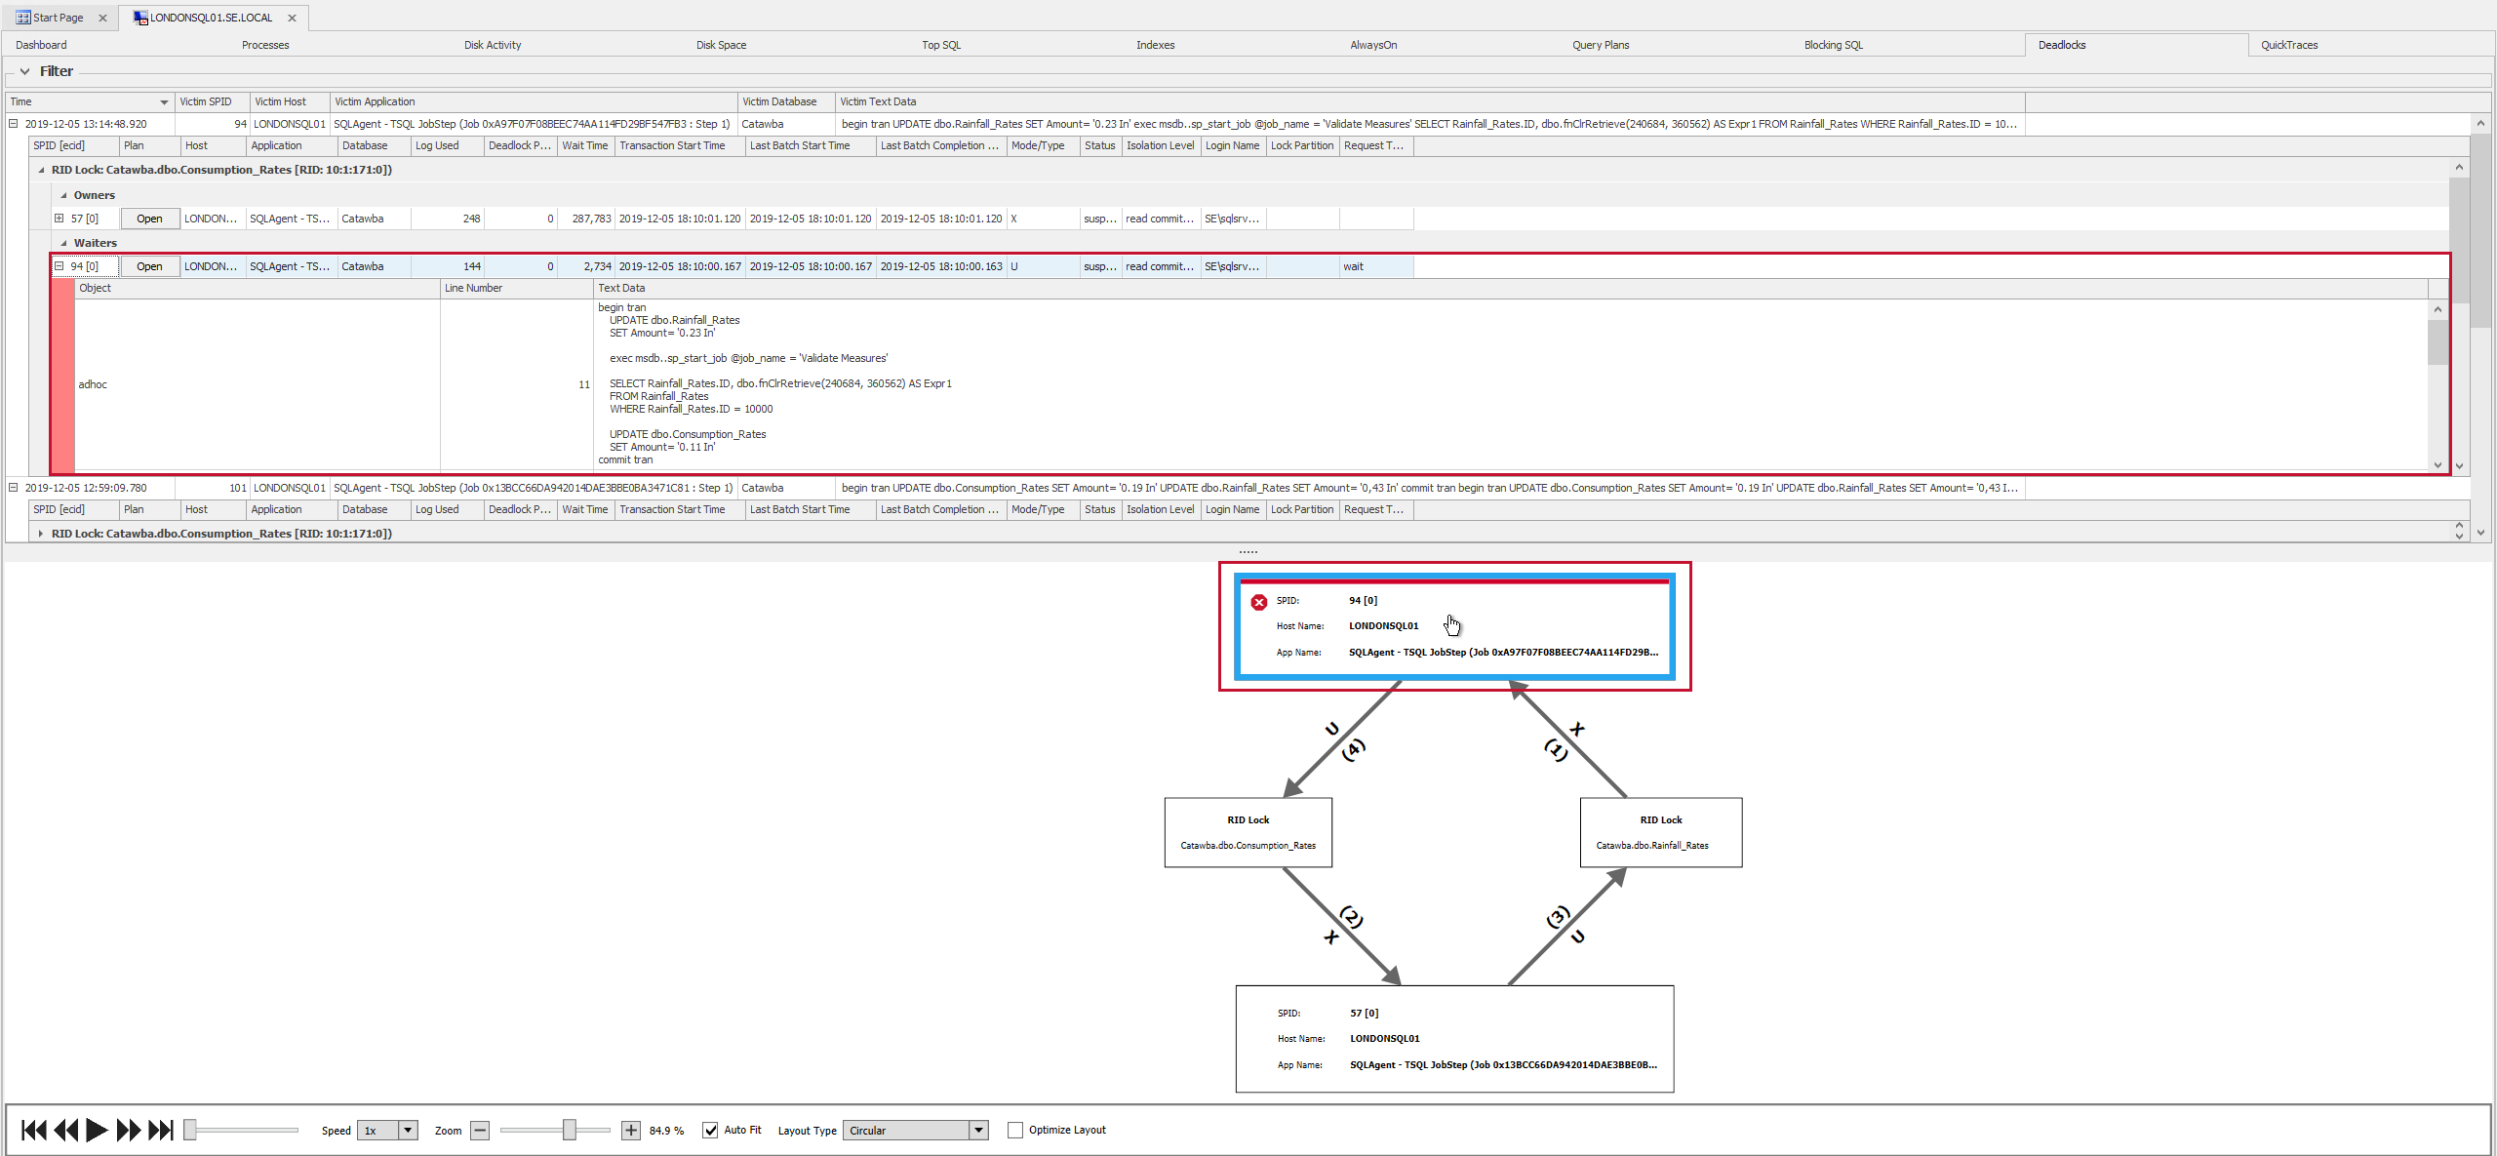Uncheck the Auto Fit checkbox

point(711,1130)
